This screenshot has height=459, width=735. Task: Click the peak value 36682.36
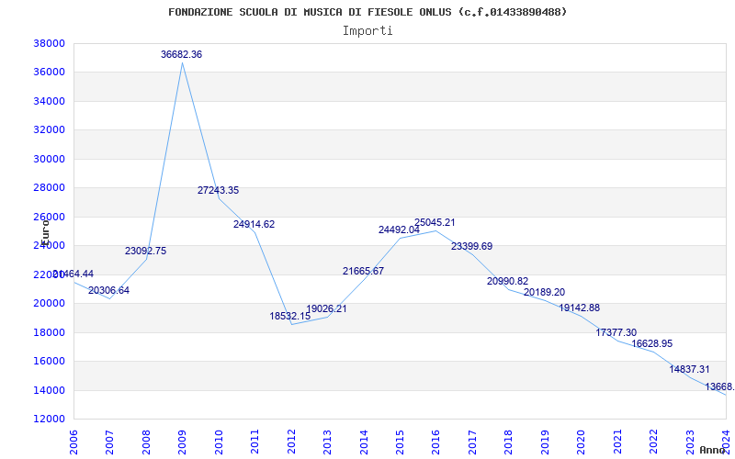(181, 54)
